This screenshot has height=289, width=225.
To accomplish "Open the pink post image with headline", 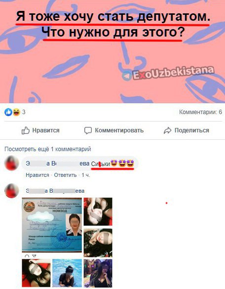I will 112,51.
